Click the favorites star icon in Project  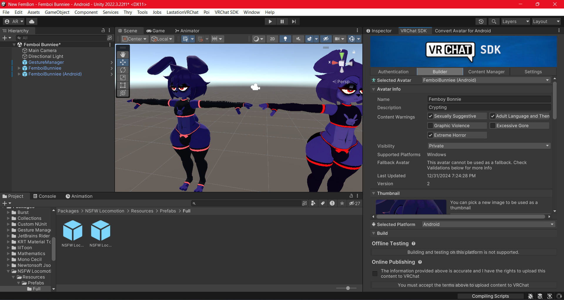pyautogui.click(x=342, y=203)
